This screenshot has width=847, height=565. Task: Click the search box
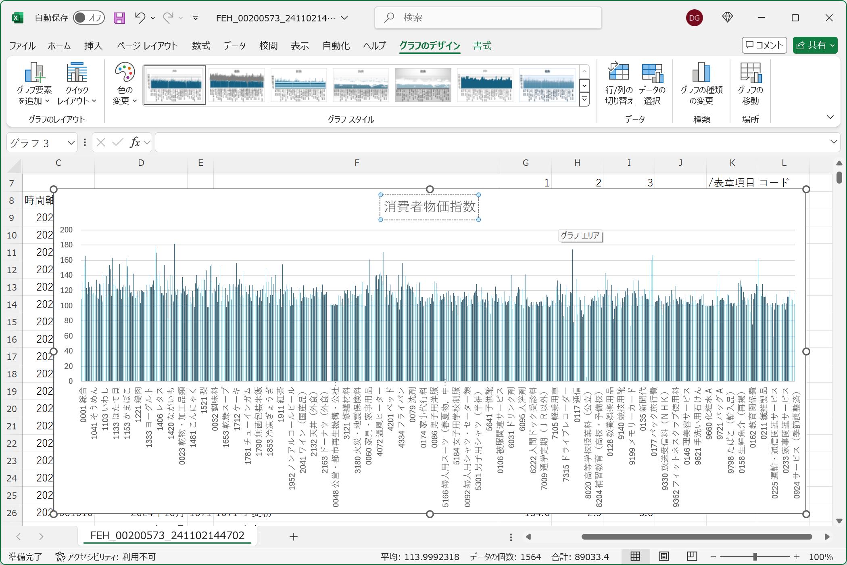[x=488, y=18]
